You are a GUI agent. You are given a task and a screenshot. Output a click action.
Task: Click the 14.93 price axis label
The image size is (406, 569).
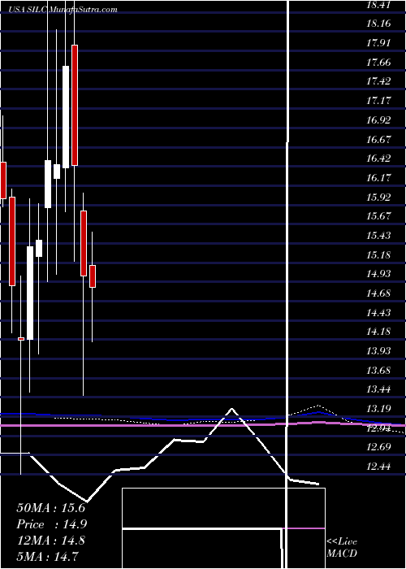(x=379, y=274)
